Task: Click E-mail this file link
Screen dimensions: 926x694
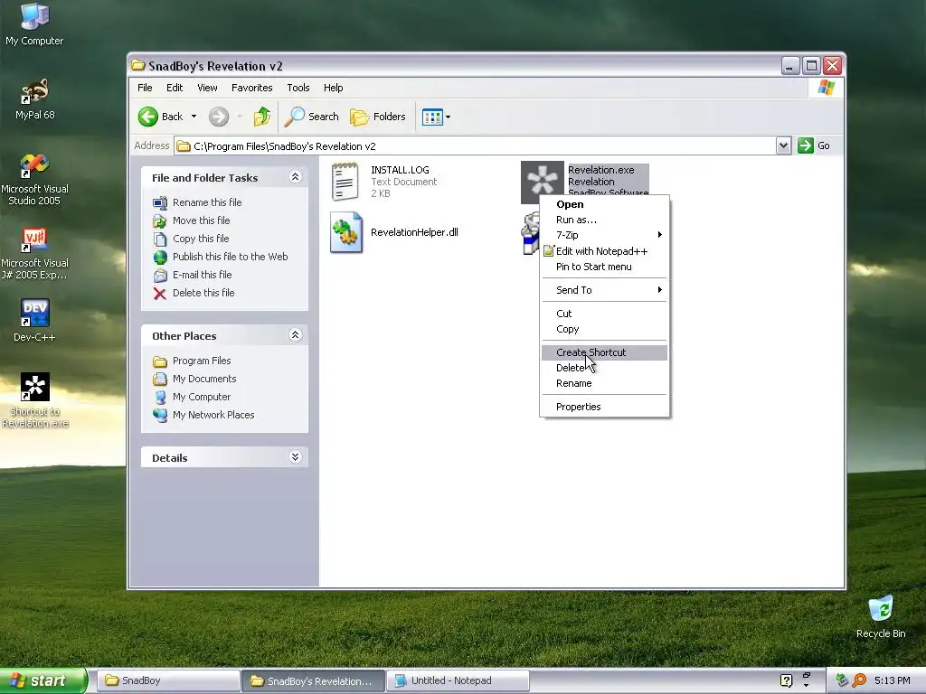Action: coord(202,275)
